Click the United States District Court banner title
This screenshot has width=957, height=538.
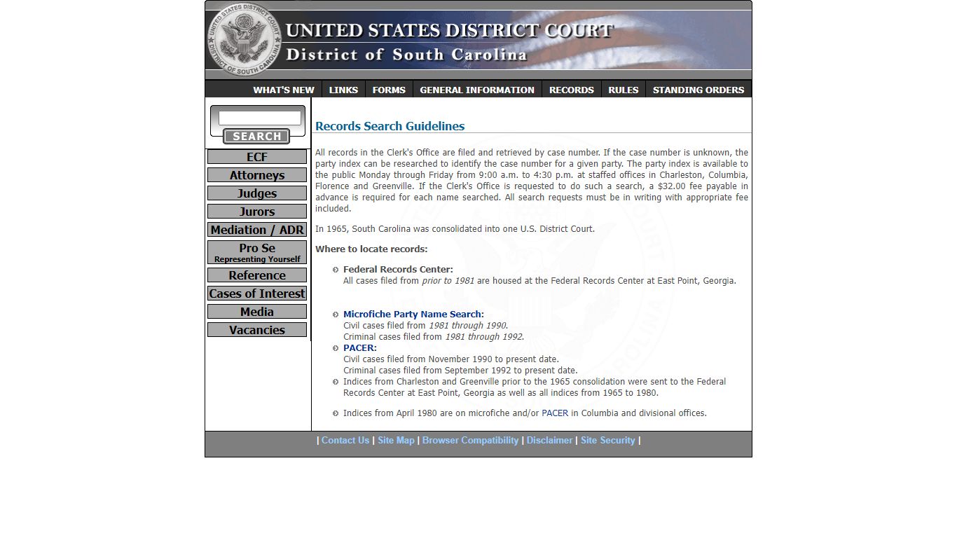[x=449, y=31]
